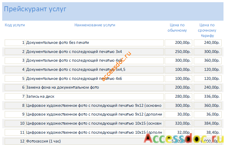Viewport: 226px width, 145px height.
Task: Select service code field with value 8
Action: (x=15, y=106)
